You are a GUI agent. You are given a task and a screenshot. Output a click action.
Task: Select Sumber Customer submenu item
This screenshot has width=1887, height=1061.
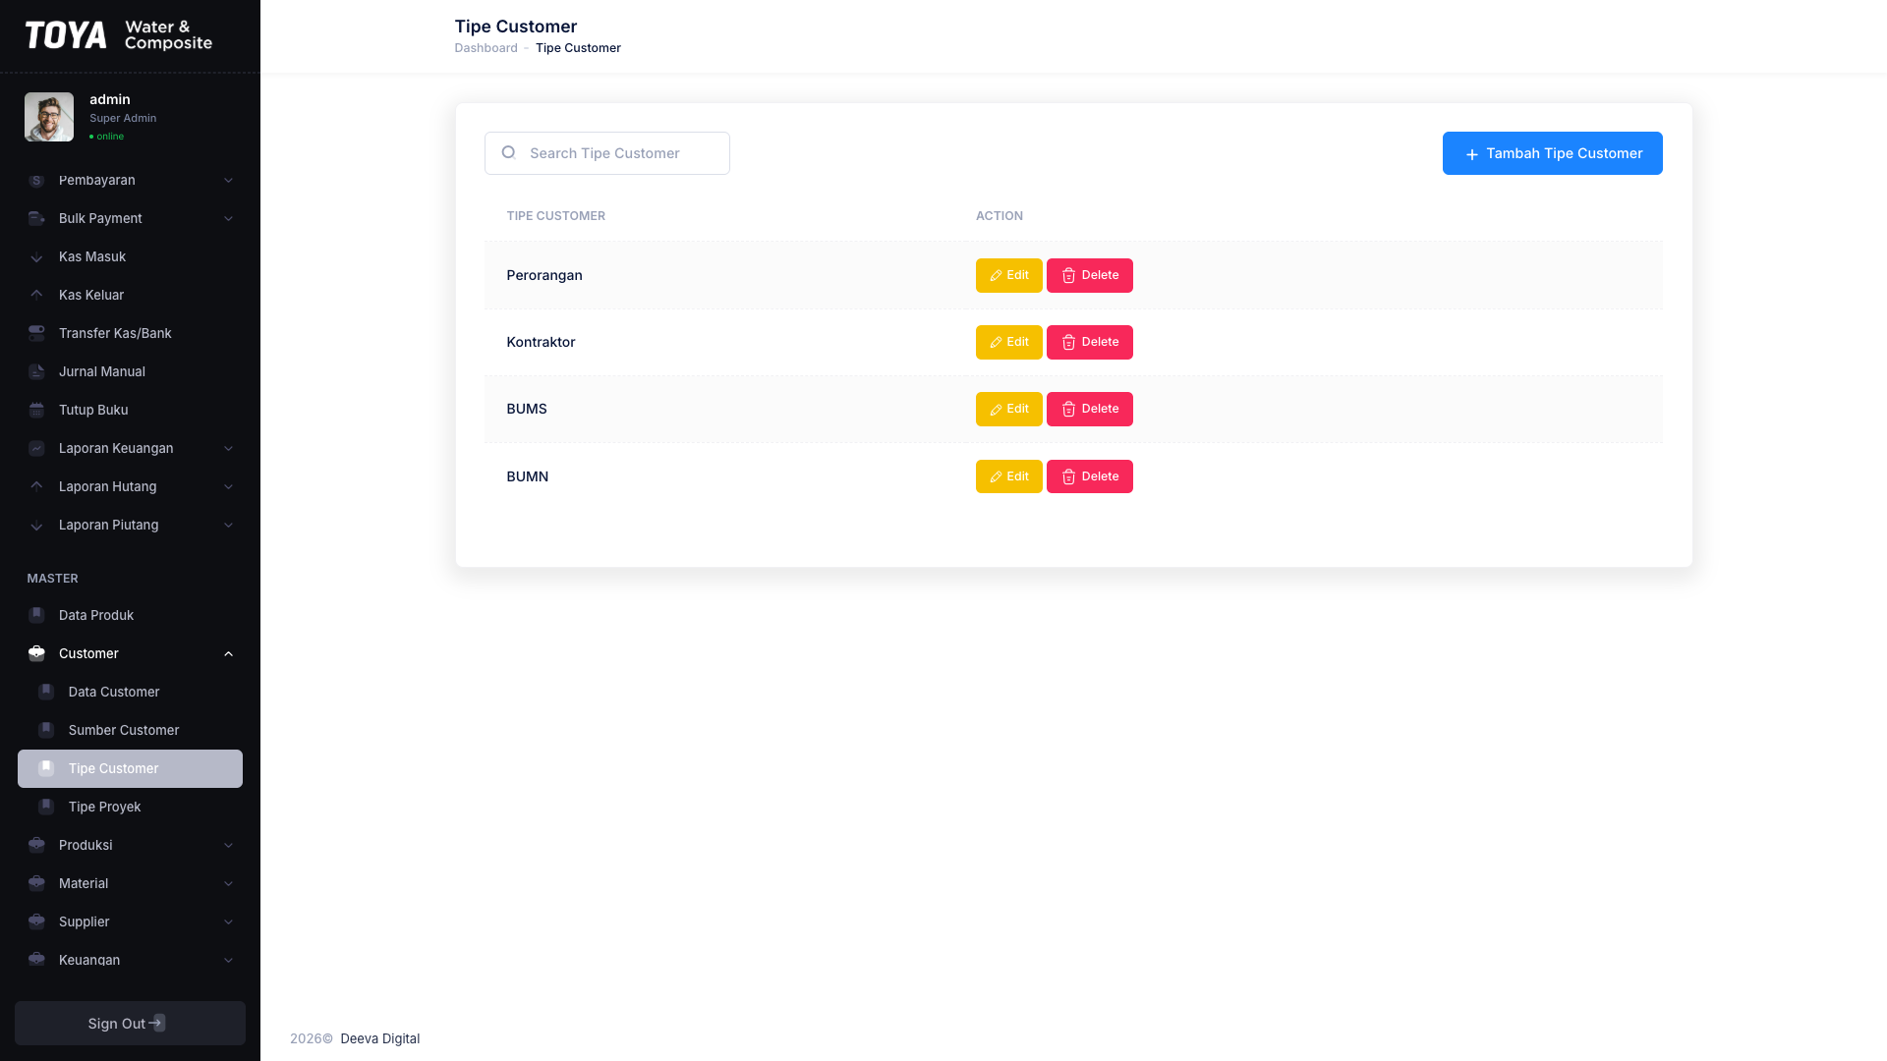pyautogui.click(x=130, y=730)
